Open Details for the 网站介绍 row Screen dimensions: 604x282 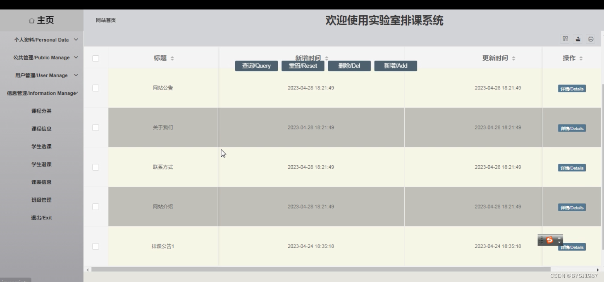pyautogui.click(x=572, y=207)
